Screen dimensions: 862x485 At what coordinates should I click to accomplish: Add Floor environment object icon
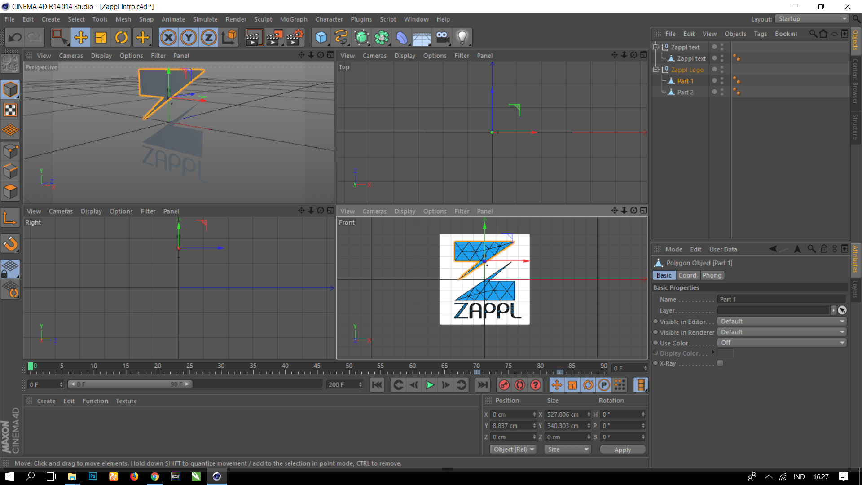pos(422,37)
